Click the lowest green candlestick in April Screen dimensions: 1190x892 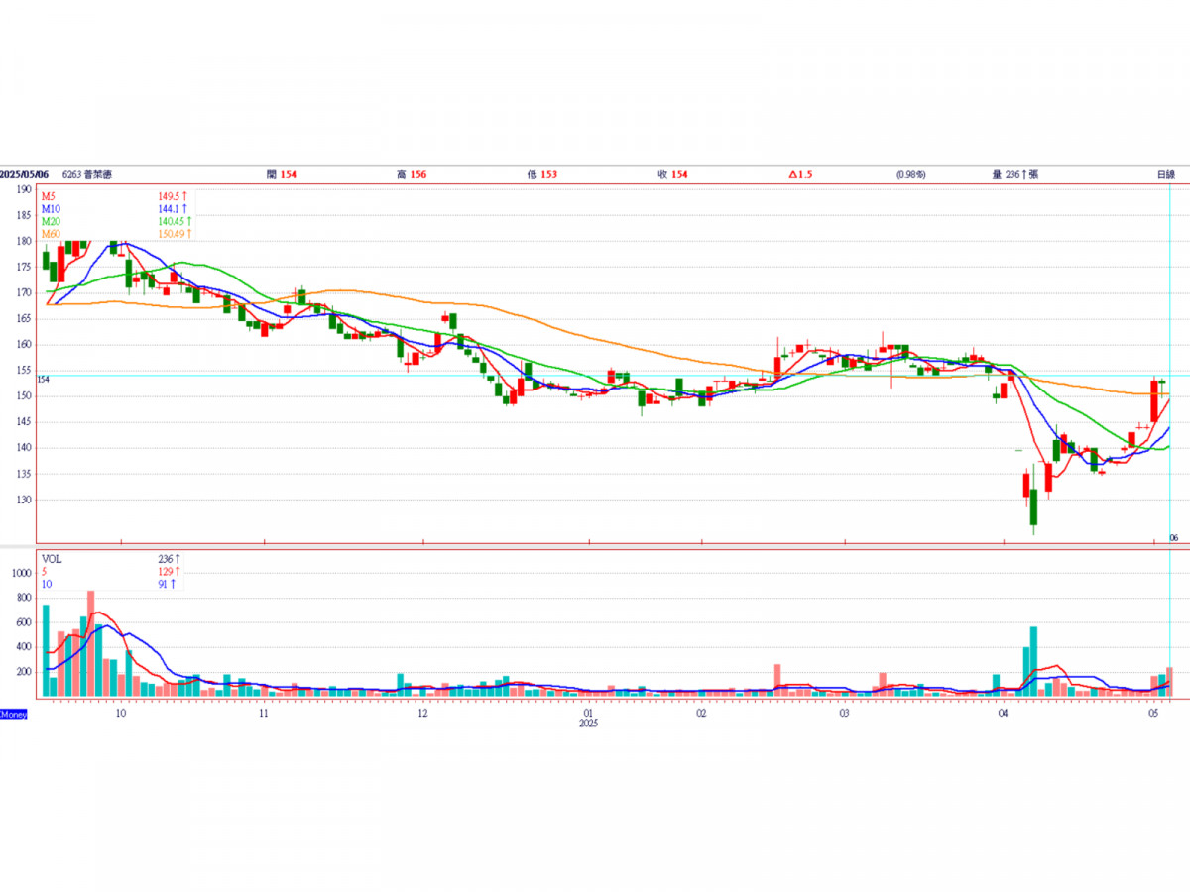[1033, 506]
